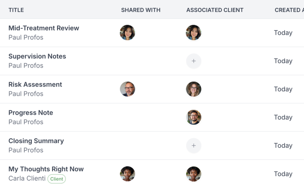Image resolution: width=304 pixels, height=188 pixels.
Task: Click the green Client badge next to Carla Clienti
Action: [57, 179]
